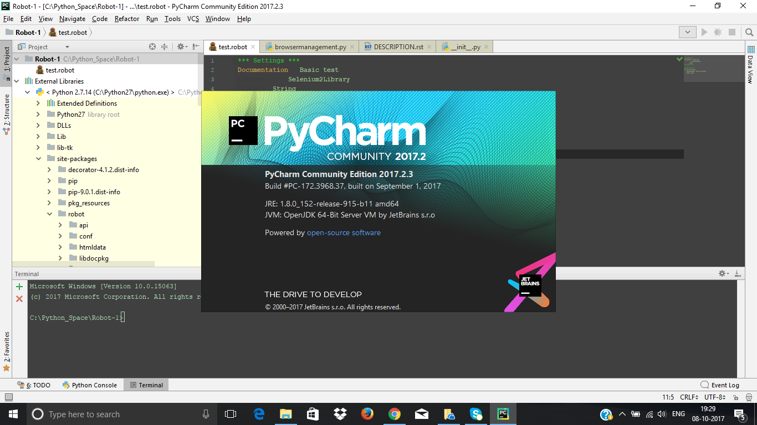Viewport: 757px width, 425px height.
Task: Click collapse all icon in Project panel
Action: click(x=164, y=47)
